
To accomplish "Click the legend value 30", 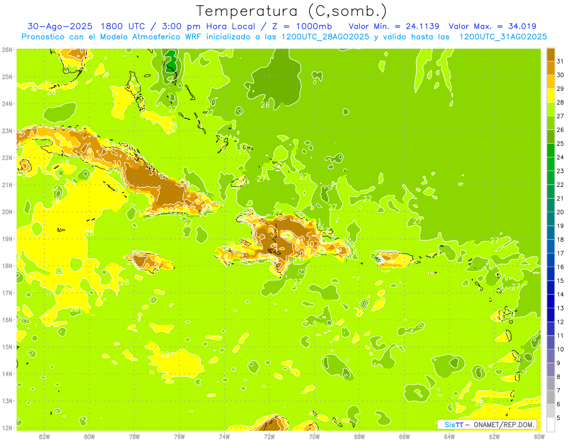I will pyautogui.click(x=560, y=75).
